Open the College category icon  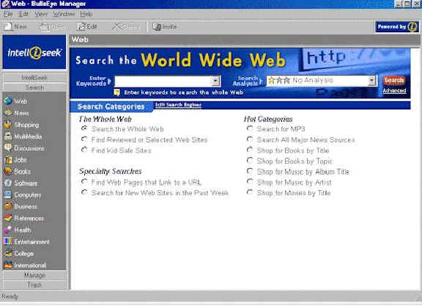click(8, 253)
